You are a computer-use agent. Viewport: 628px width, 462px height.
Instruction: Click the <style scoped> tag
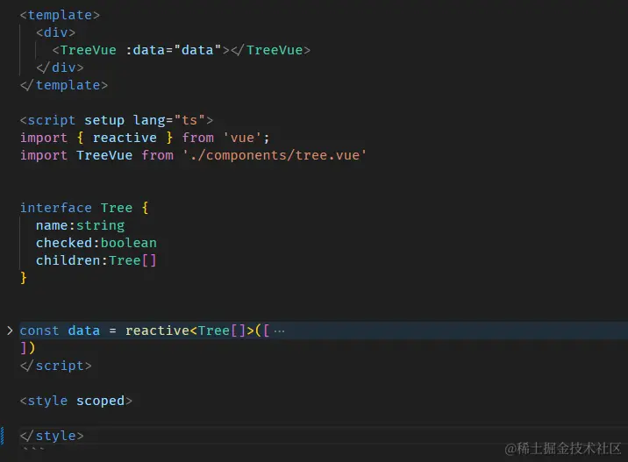click(75, 401)
